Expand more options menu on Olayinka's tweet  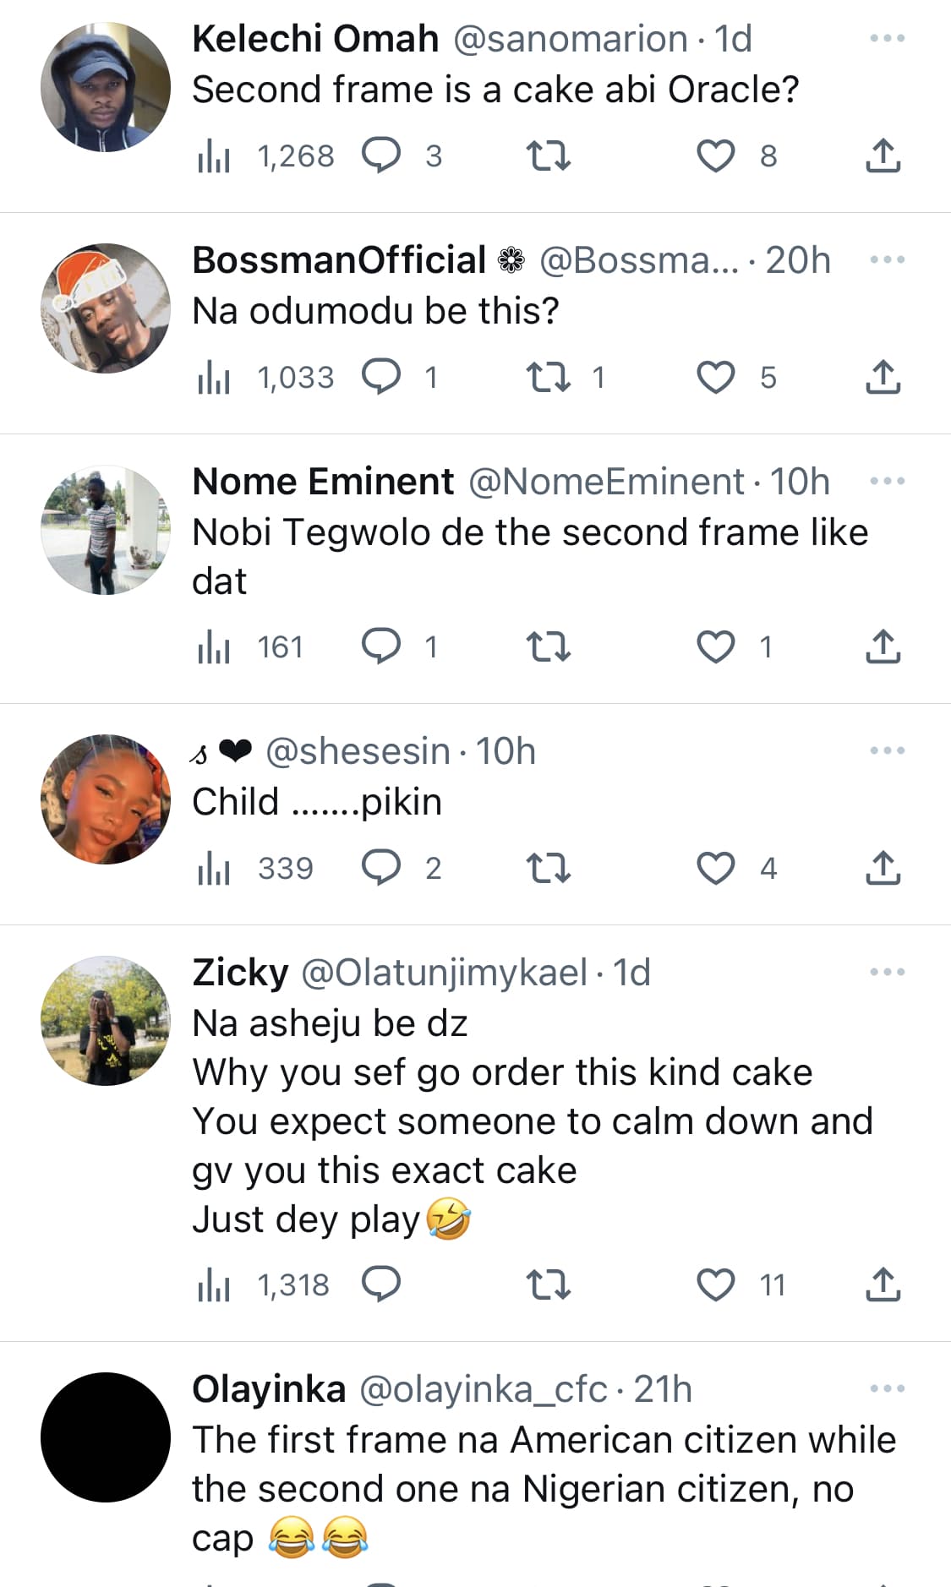(x=887, y=1388)
